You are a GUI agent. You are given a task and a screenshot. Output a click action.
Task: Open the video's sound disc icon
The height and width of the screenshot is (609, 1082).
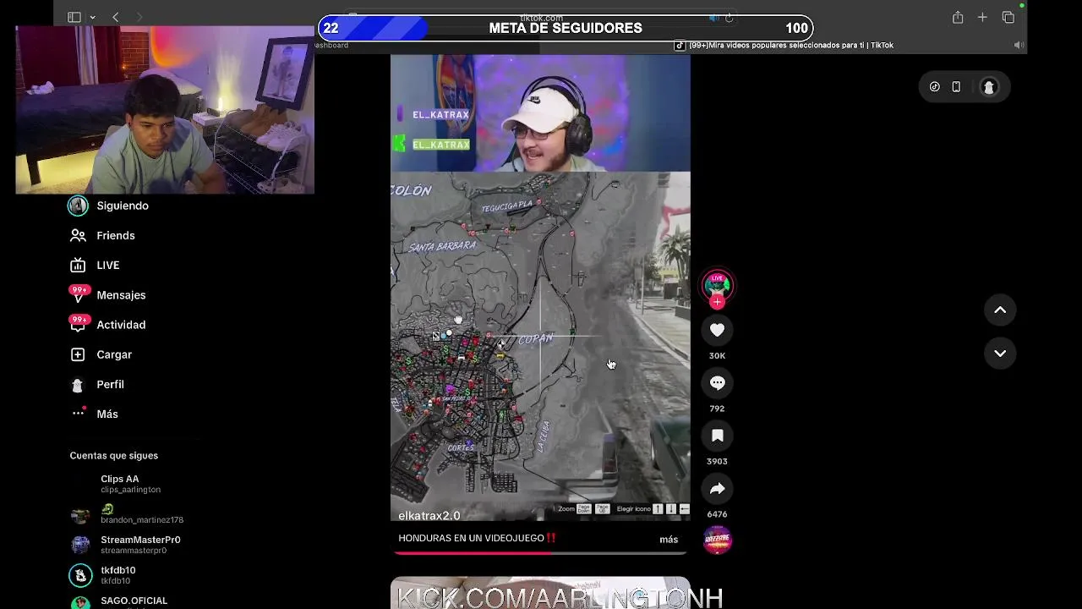[x=717, y=540]
